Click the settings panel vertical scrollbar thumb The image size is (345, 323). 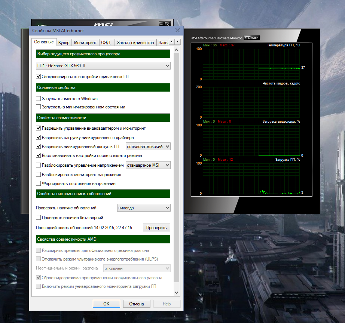coord(177,167)
